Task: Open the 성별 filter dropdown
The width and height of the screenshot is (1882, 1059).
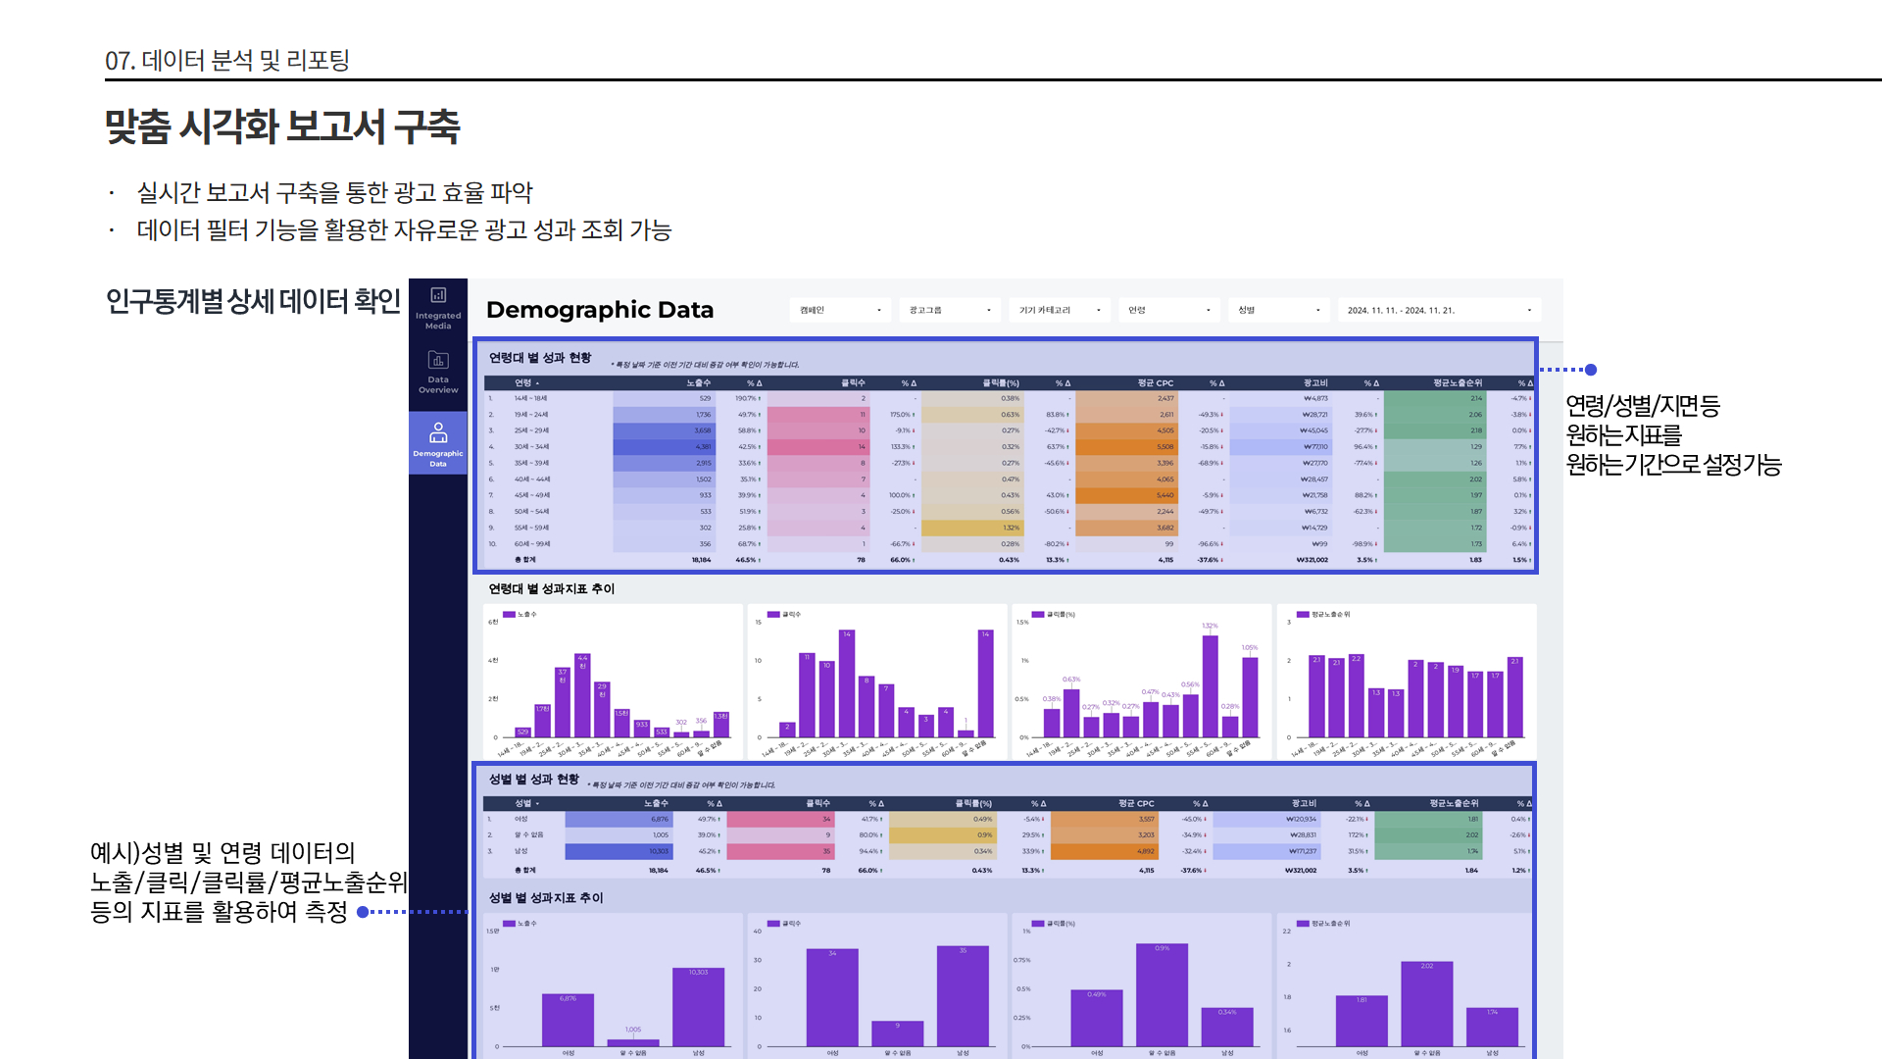Action: click(x=1279, y=310)
